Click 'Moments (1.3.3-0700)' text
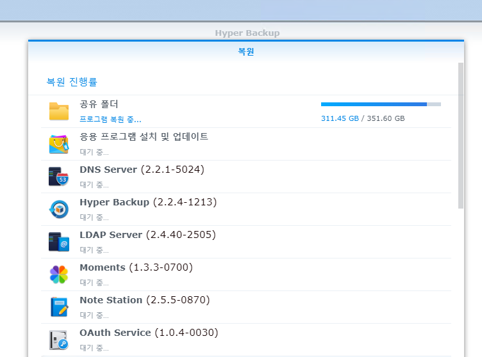This screenshot has height=357, width=482. point(136,267)
